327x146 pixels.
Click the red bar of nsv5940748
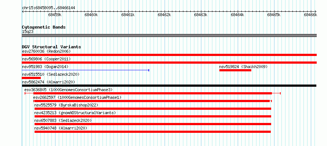pos(152,132)
